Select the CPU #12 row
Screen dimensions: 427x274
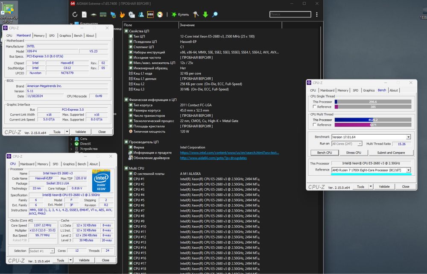203,237
